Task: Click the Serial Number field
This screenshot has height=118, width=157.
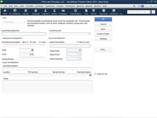Action: pyautogui.click(x=64, y=75)
